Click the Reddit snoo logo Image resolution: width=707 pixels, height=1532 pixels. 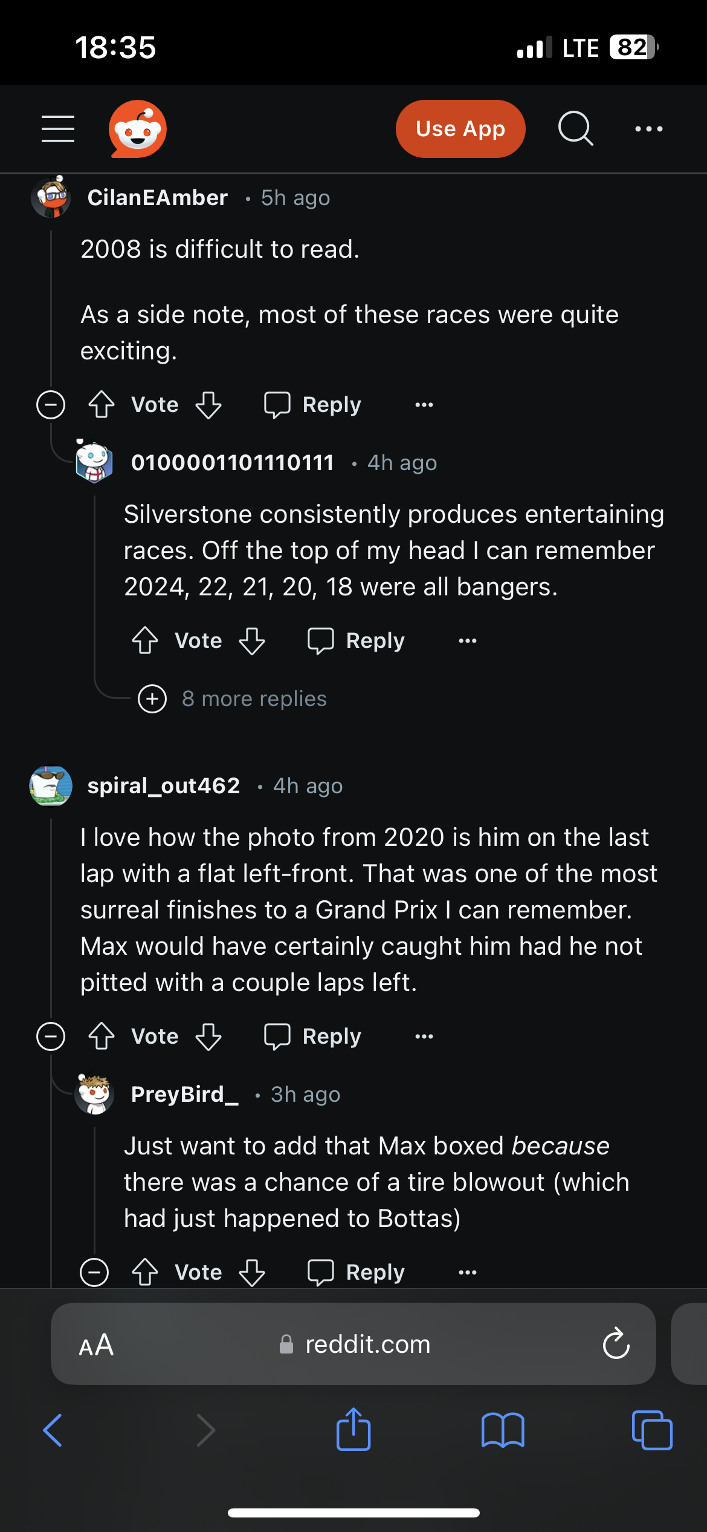[x=137, y=128]
